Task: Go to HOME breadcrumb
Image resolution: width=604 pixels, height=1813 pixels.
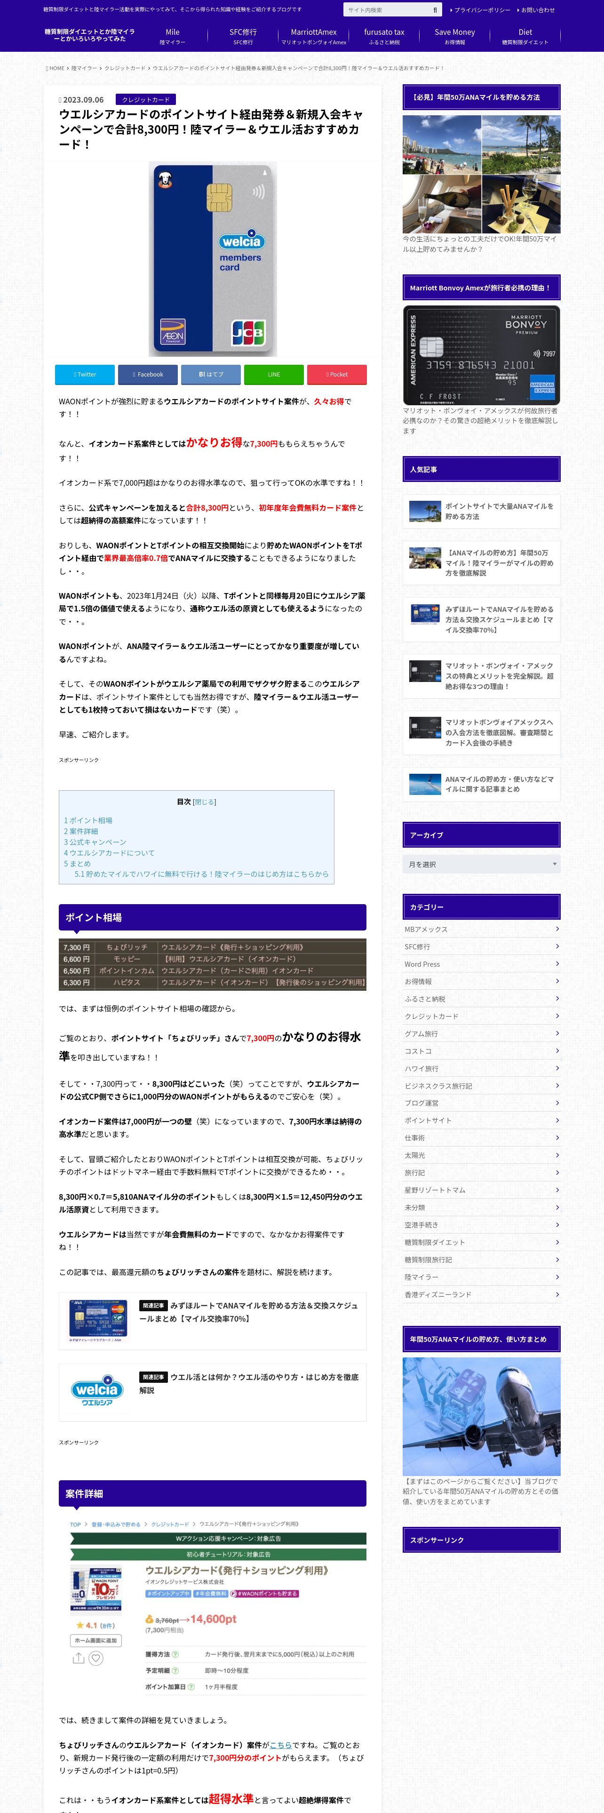Action: tap(56, 68)
